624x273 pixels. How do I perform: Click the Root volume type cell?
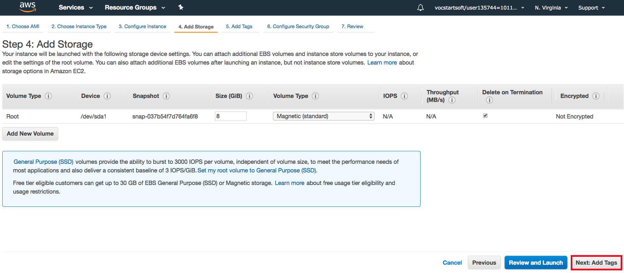[13, 116]
